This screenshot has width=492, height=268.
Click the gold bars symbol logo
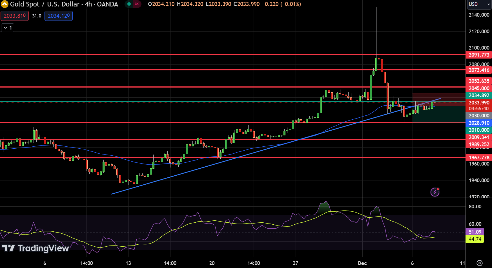coord(5,4)
